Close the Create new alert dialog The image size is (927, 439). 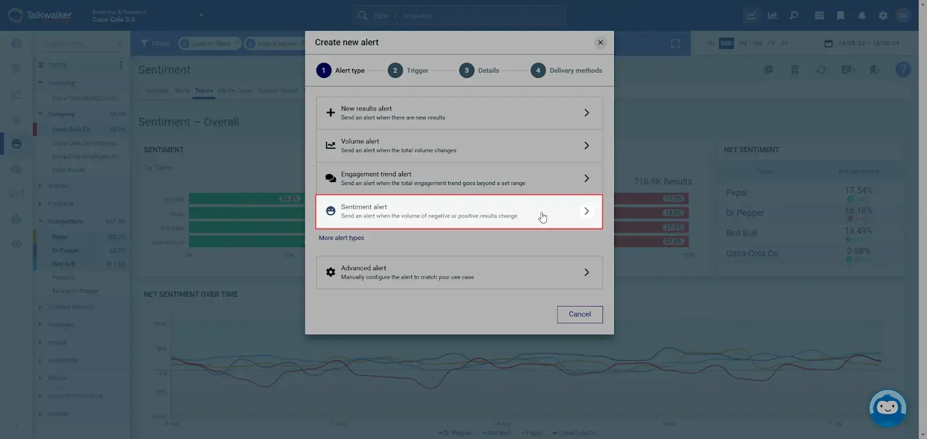600,42
